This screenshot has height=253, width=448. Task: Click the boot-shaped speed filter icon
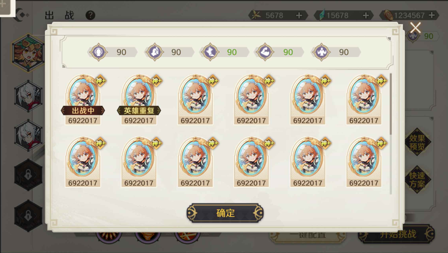(x=210, y=52)
